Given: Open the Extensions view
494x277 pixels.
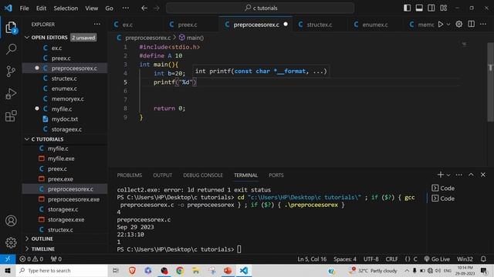Looking at the screenshot, I should [x=11, y=115].
